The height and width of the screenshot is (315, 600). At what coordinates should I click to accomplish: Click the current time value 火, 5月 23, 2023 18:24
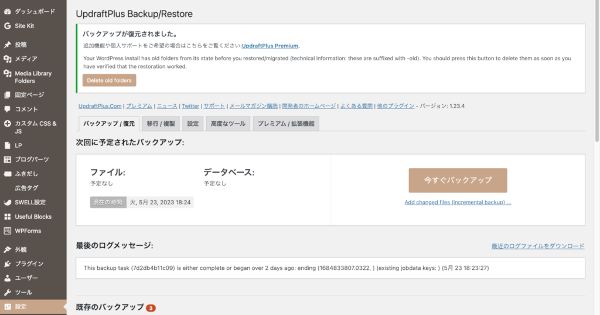coord(160,202)
